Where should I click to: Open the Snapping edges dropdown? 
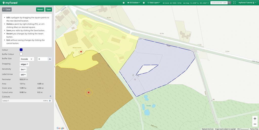(x=24, y=64)
